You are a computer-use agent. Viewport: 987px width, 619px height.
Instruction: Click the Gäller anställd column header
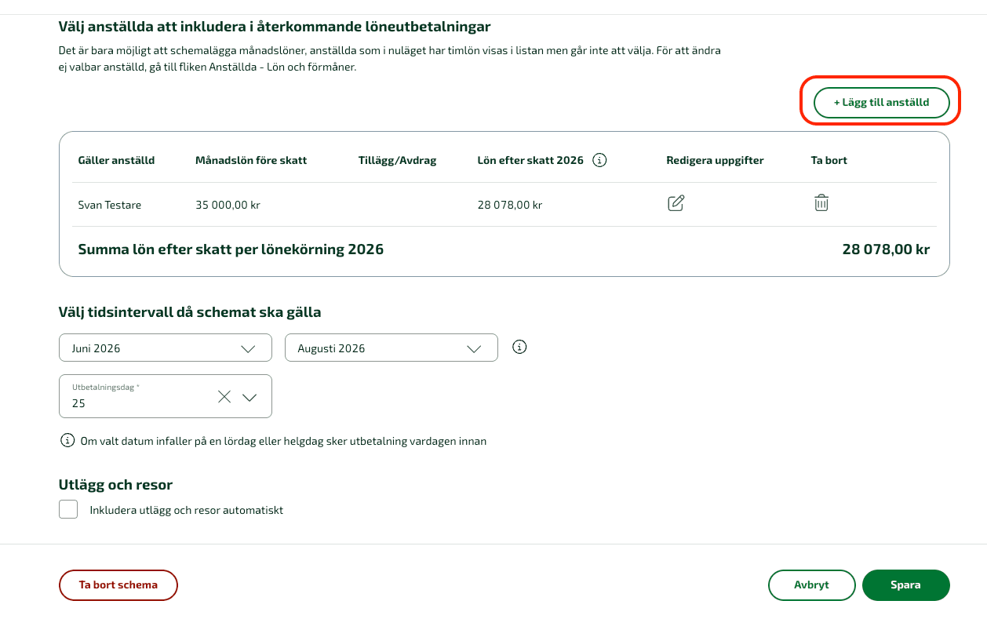[116, 160]
